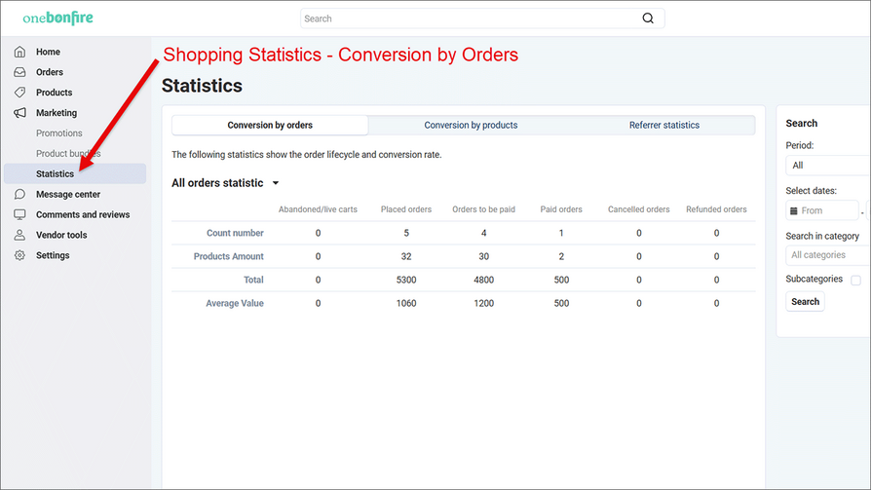Toggle the Subcategories checkbox
The image size is (872, 490).
(x=855, y=281)
